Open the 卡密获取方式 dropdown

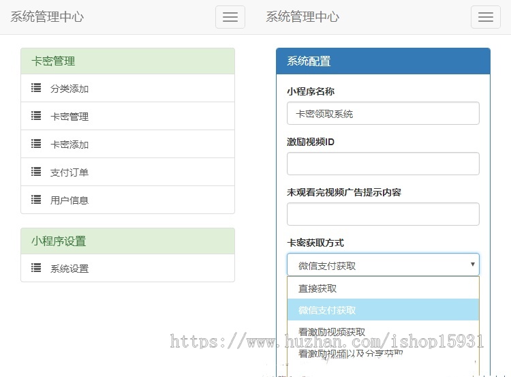383,265
